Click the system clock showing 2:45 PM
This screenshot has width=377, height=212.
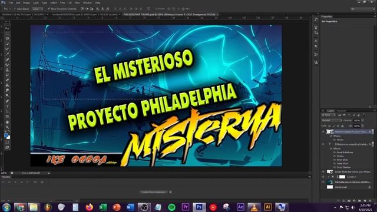click(x=365, y=206)
